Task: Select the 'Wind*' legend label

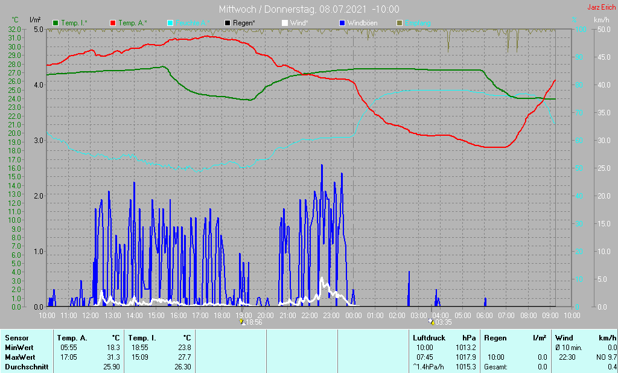Action: click(299, 24)
